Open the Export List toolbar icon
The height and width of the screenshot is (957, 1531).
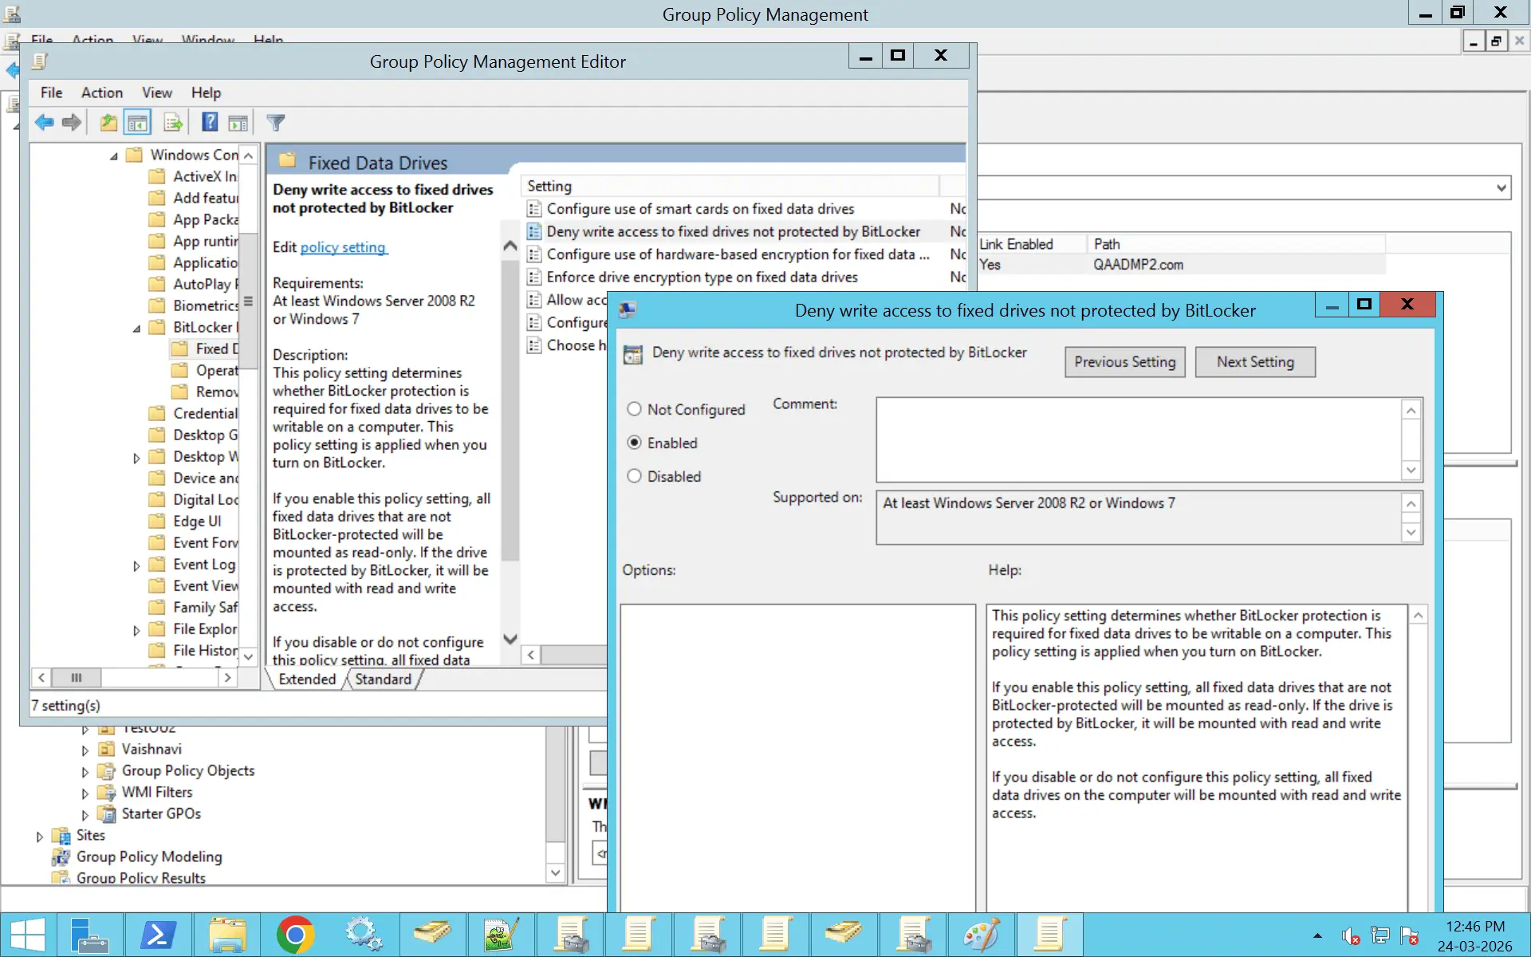[x=172, y=122]
